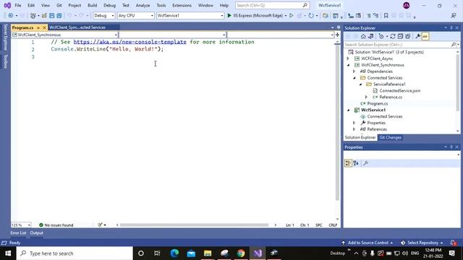
Task: Click the Open File folder icon
Action: click(x=44, y=16)
